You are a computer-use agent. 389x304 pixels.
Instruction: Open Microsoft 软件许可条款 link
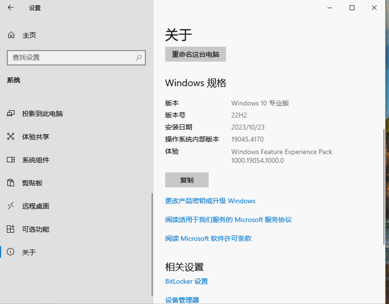(x=209, y=239)
